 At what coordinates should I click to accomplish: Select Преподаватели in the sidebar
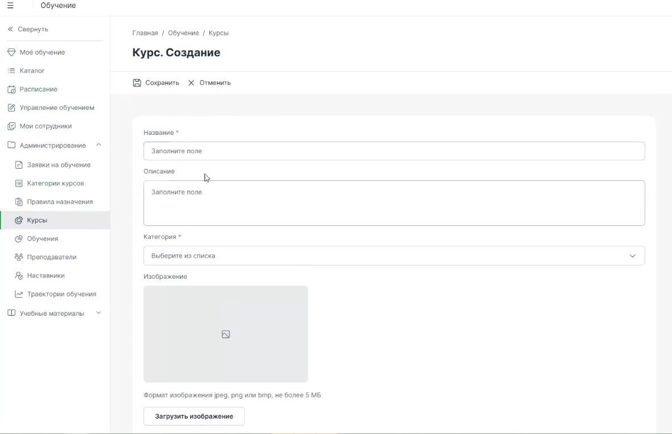pos(52,257)
